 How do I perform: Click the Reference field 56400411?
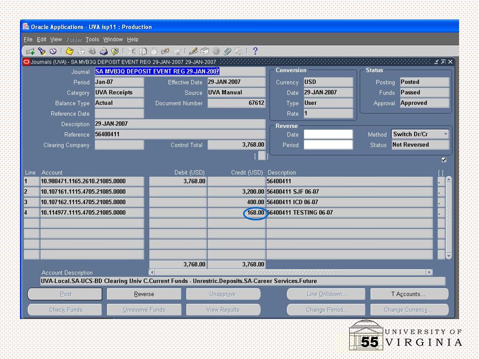(x=180, y=134)
